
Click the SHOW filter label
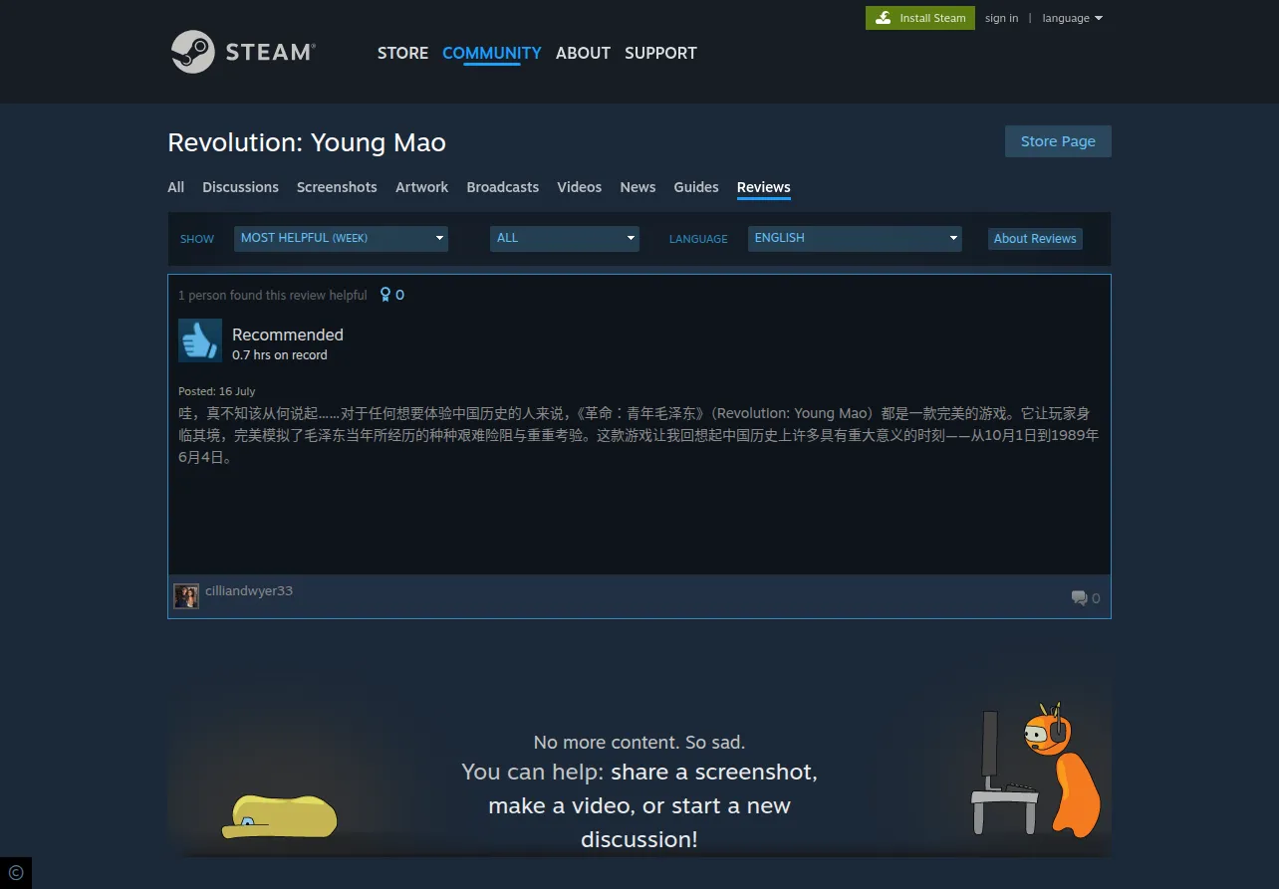197,239
